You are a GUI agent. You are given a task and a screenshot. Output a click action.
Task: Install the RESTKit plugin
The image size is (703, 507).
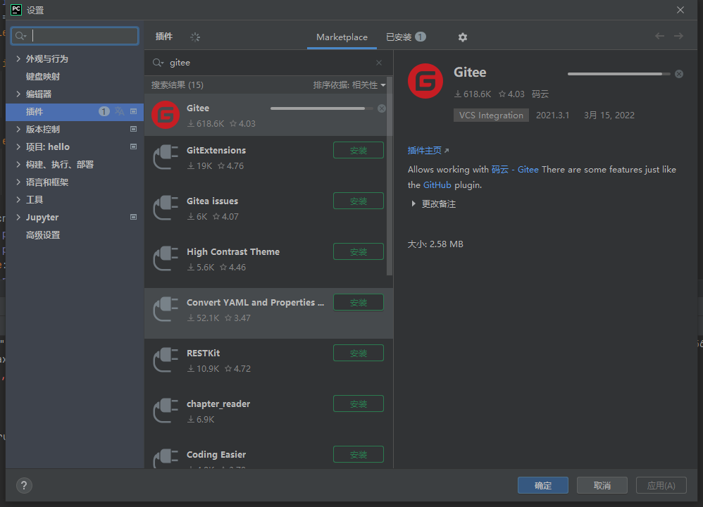359,353
